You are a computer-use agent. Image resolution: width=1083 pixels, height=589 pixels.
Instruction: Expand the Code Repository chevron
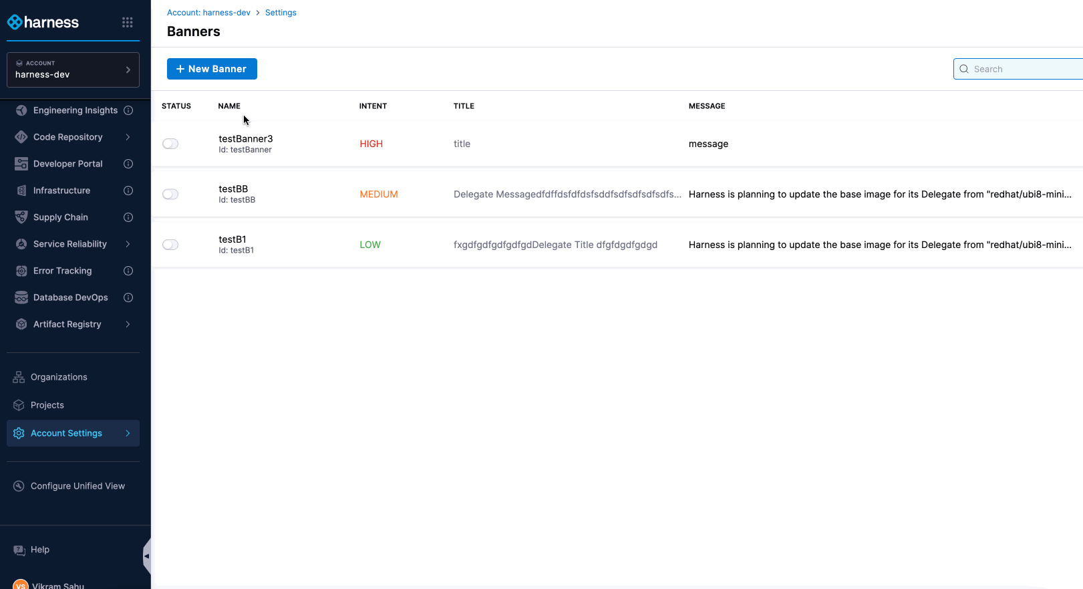pos(128,137)
